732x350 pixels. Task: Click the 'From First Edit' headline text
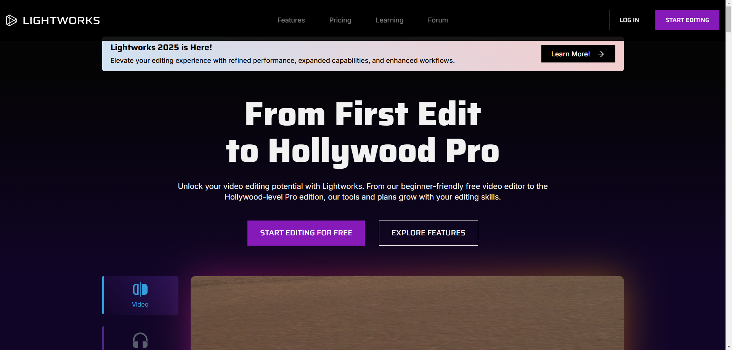(363, 114)
